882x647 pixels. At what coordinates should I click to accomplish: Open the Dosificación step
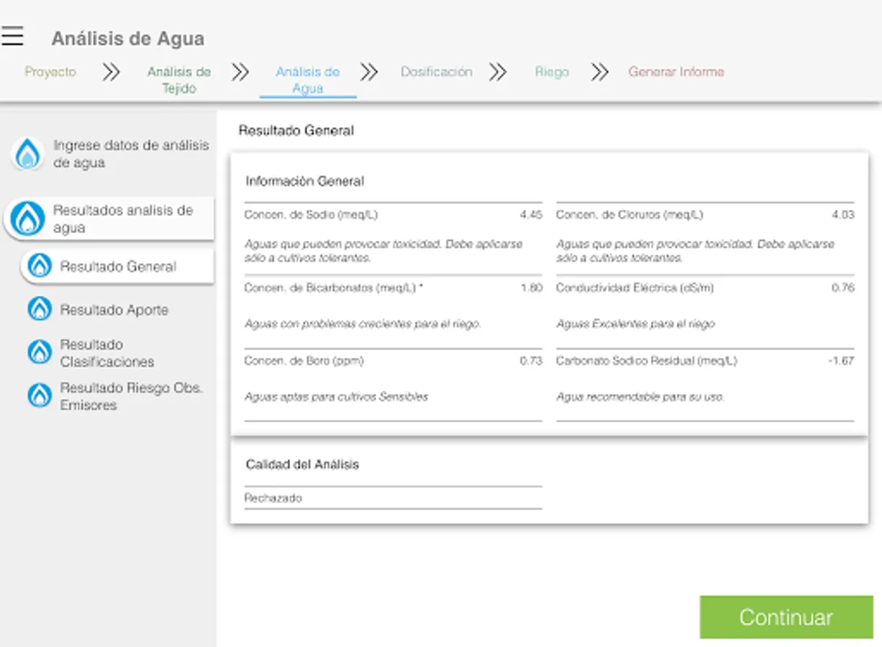436,72
